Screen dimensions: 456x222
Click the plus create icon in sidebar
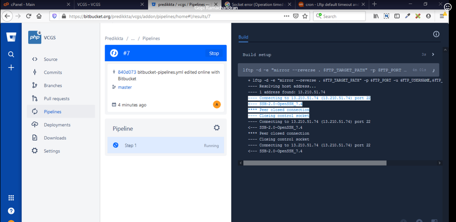pyautogui.click(x=11, y=68)
